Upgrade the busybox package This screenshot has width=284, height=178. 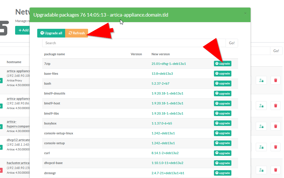coord(222,123)
